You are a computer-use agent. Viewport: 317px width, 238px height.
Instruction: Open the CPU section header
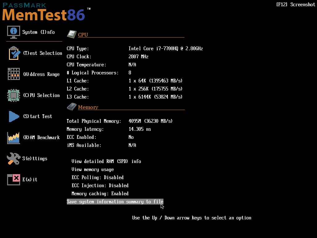(83, 35)
